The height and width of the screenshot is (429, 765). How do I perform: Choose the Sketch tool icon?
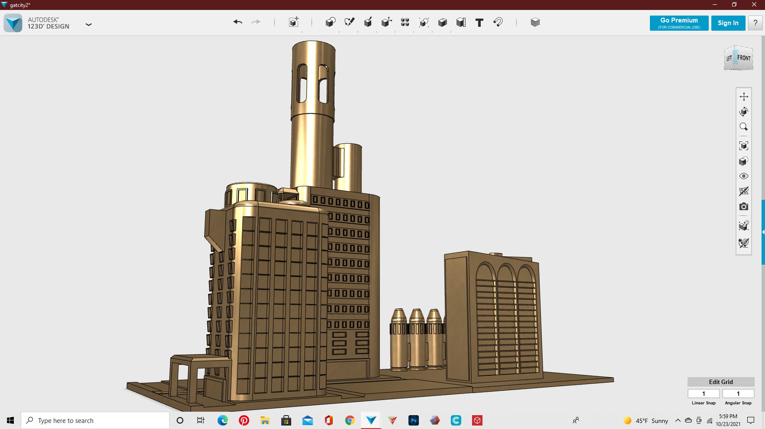(349, 22)
